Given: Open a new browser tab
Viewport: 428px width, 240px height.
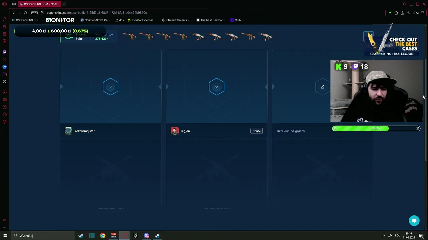Looking at the screenshot, I should pyautogui.click(x=64, y=4).
